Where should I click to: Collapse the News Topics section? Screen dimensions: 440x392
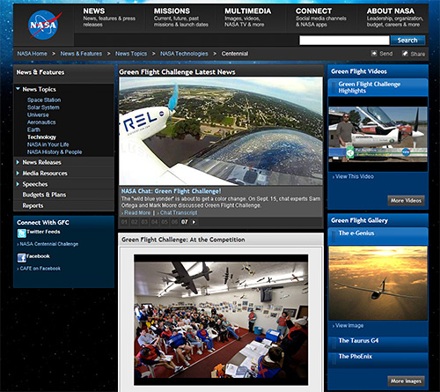[18, 89]
